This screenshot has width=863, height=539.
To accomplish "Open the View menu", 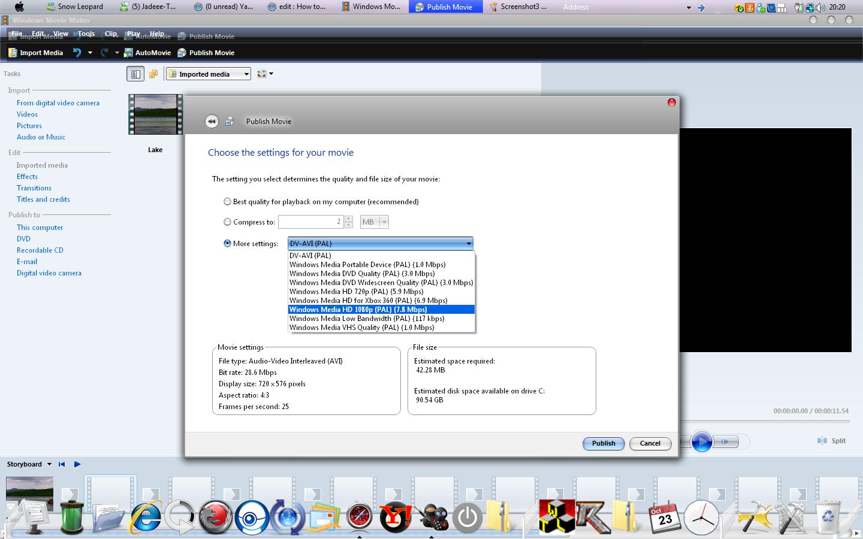I will (61, 34).
